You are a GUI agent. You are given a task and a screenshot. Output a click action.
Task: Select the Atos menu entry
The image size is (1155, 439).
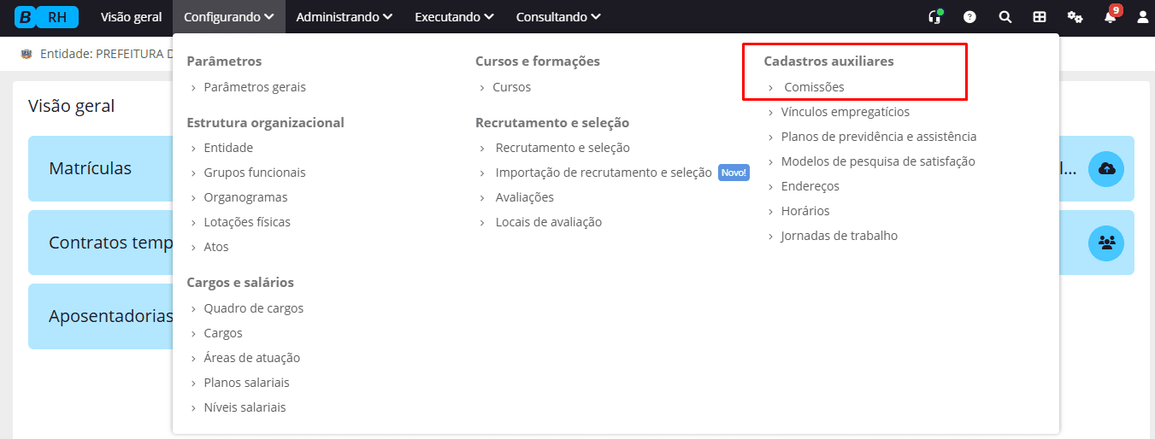click(x=216, y=247)
